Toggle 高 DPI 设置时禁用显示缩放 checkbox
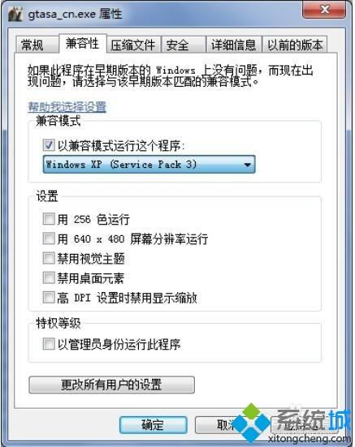This screenshot has height=447, width=355. (49, 298)
